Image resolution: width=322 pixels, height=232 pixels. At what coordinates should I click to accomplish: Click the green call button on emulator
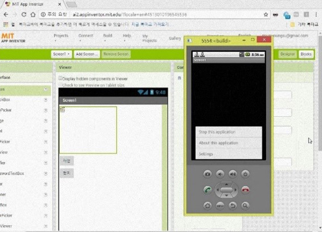208,190
